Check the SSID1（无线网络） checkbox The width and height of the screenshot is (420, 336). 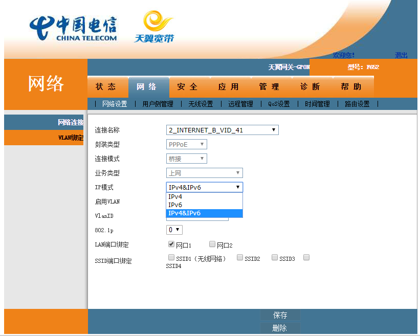click(x=171, y=258)
